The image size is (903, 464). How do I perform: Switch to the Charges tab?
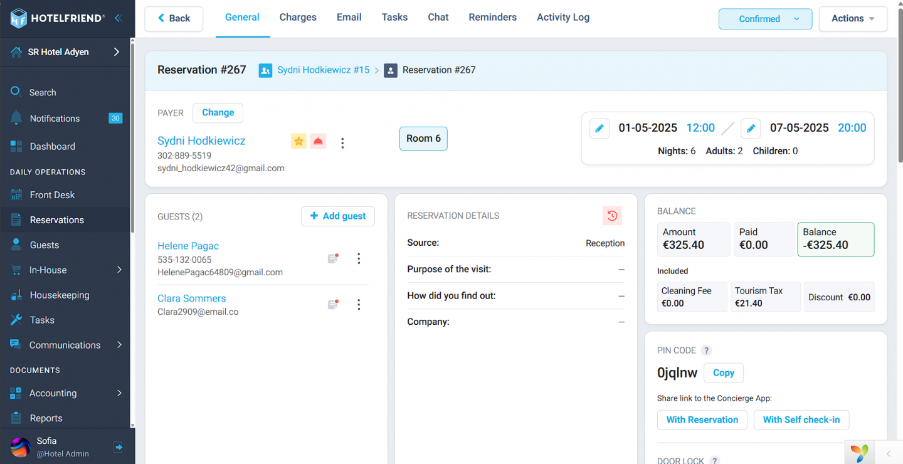point(298,18)
